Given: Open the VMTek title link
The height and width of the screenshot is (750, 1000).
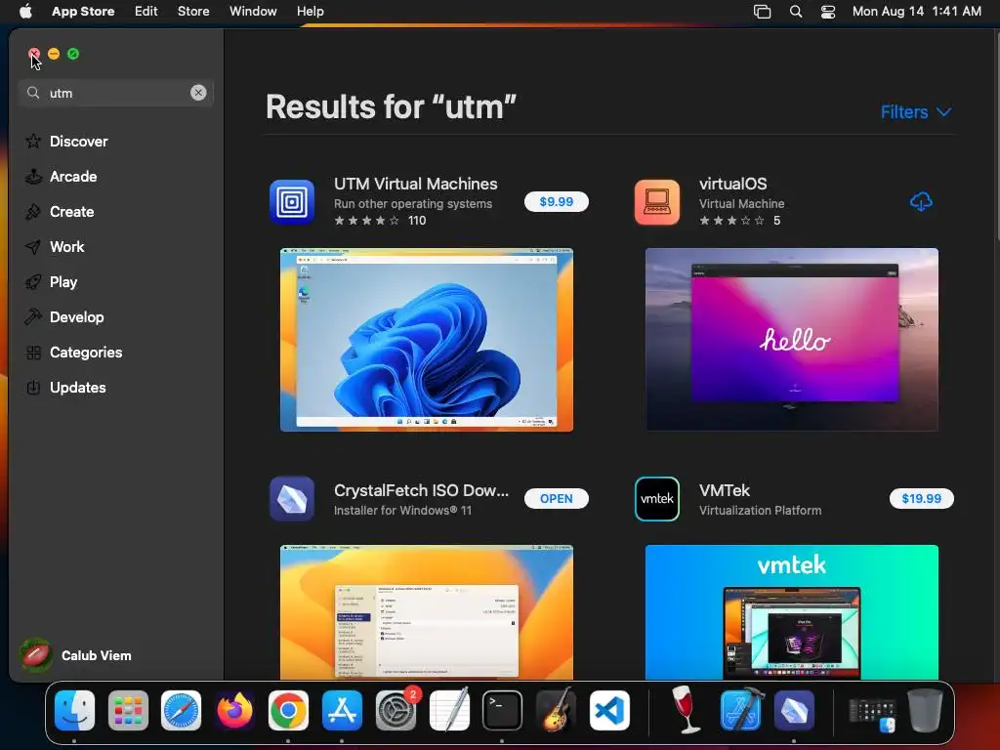Looking at the screenshot, I should 725,490.
